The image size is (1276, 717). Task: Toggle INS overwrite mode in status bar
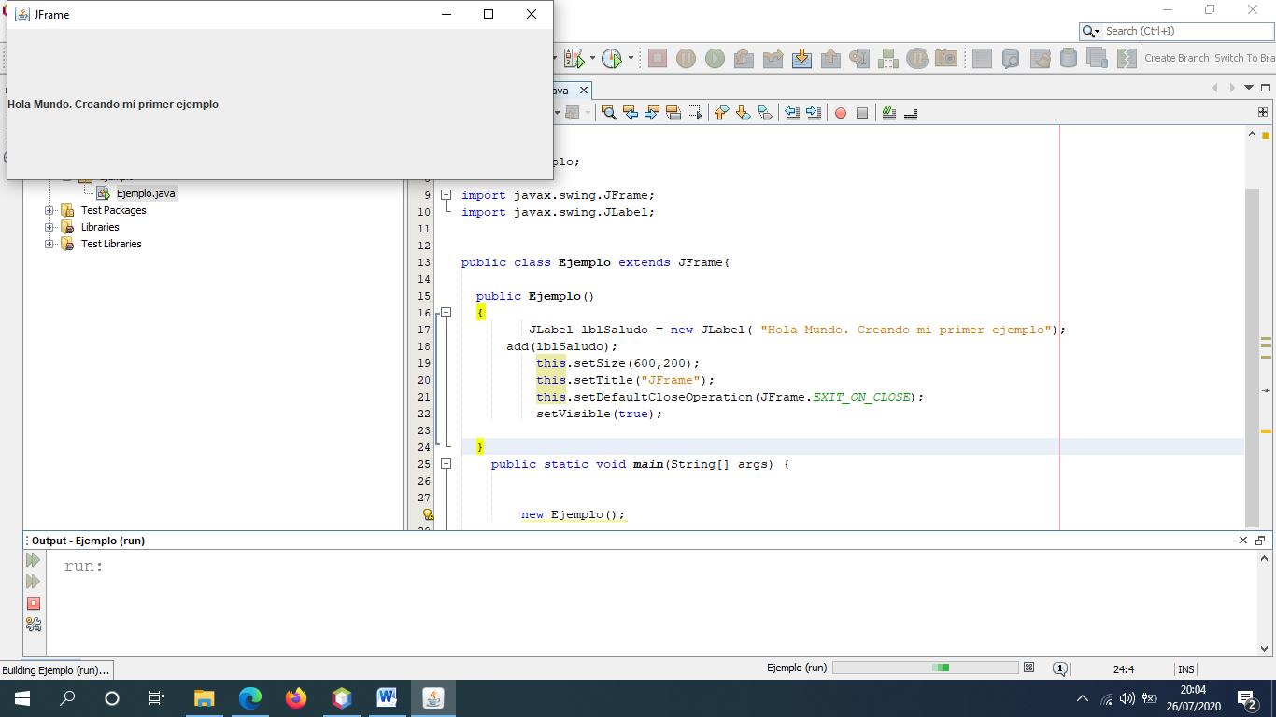(x=1184, y=668)
